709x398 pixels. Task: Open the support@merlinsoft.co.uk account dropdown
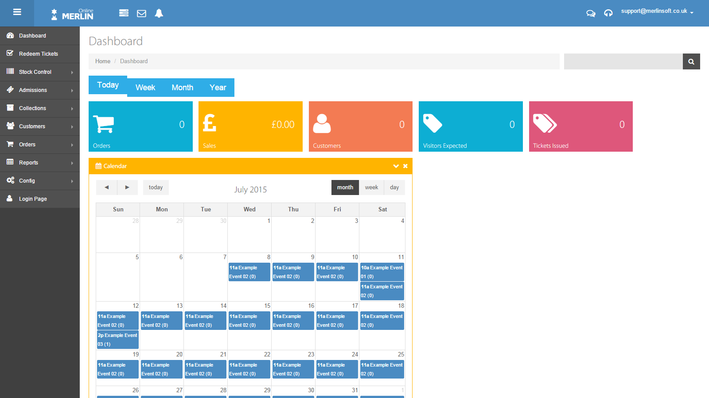point(657,11)
